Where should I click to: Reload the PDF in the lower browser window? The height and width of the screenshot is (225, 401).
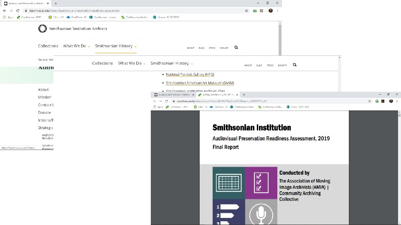167,101
